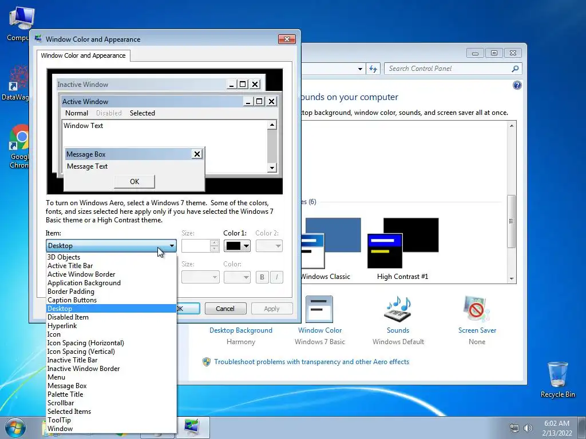Select Icon Spacing (Vertical)

(x=111, y=352)
